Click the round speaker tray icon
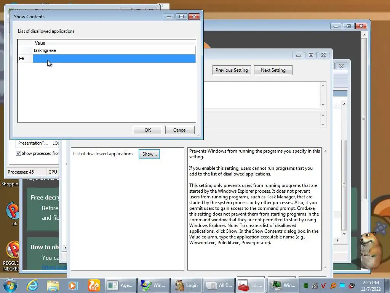The image size is (390, 293). [x=352, y=285]
